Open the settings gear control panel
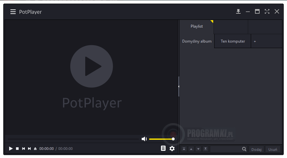The image size is (287, 158). pos(172,149)
